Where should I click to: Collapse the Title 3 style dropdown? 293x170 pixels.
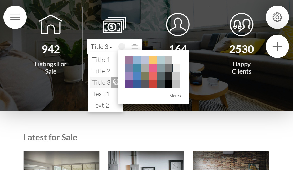tap(101, 47)
